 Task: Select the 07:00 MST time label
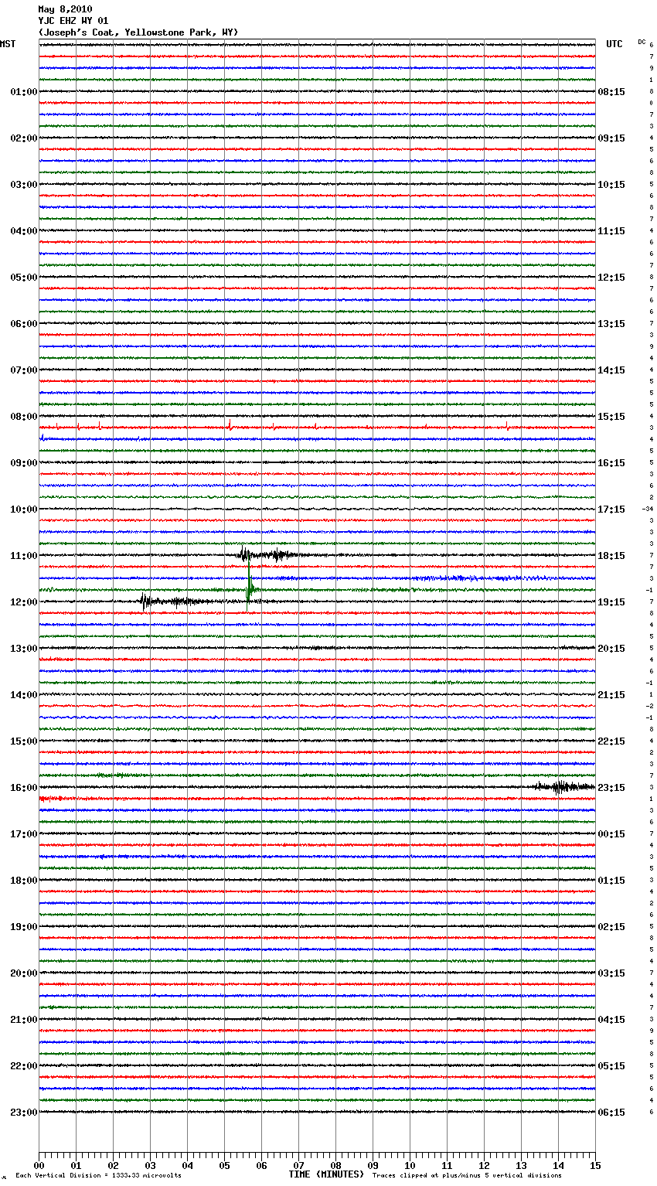24,370
